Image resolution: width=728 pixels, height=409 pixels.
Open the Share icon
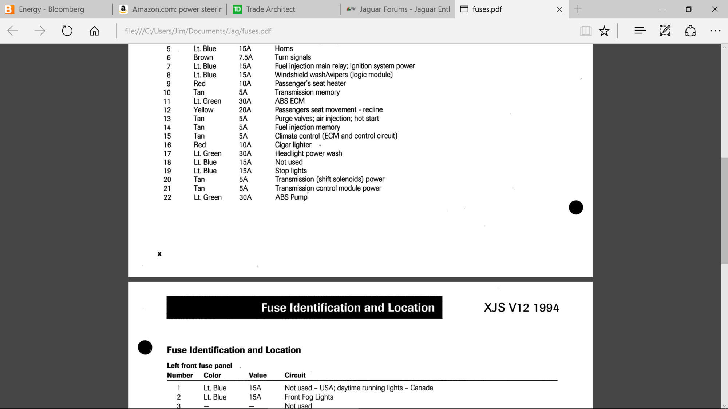click(x=690, y=31)
